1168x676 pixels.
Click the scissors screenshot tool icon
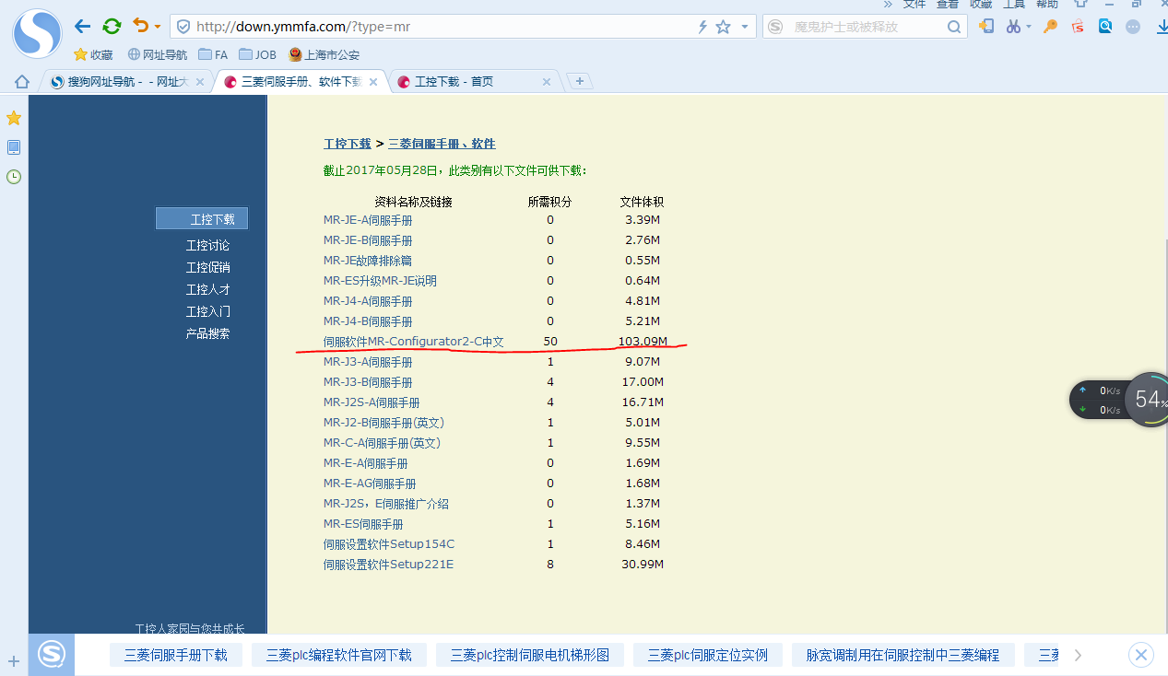tap(1014, 27)
